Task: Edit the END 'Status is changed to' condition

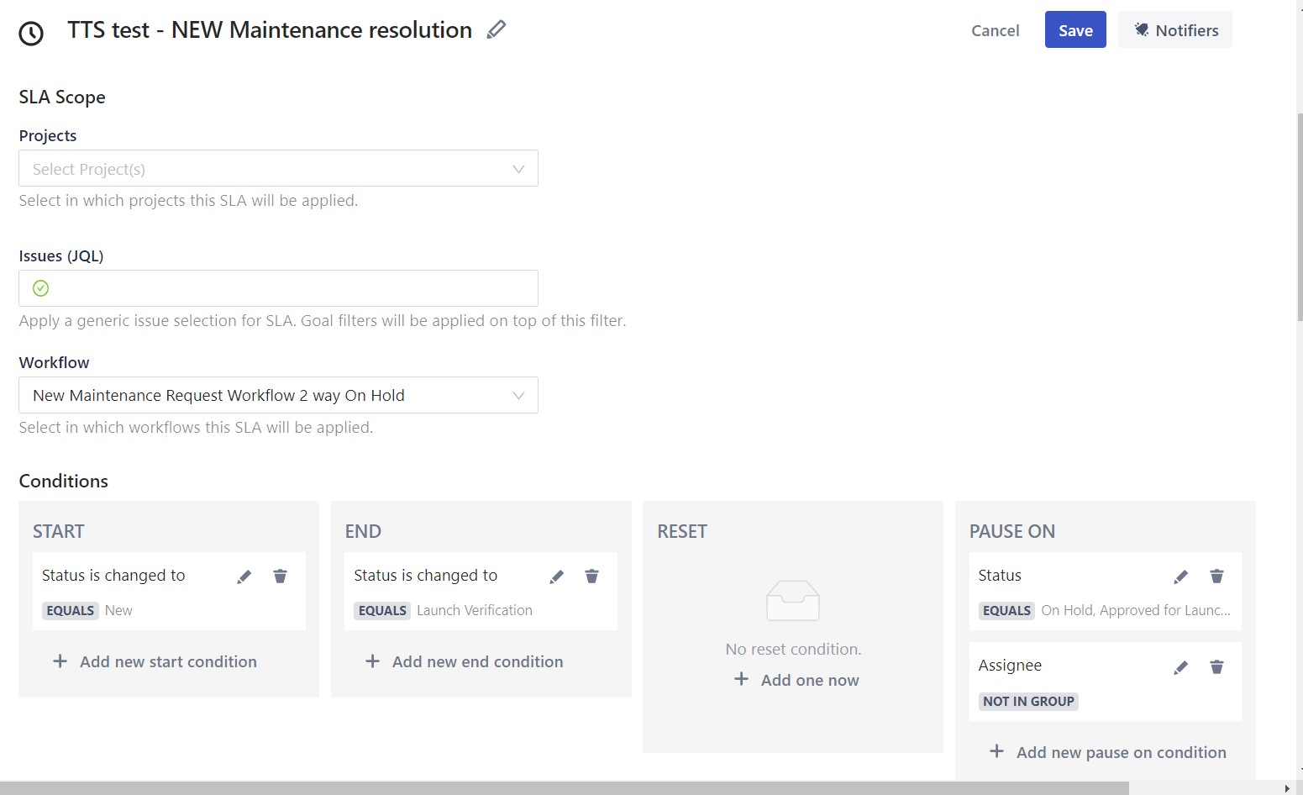Action: coord(556,577)
